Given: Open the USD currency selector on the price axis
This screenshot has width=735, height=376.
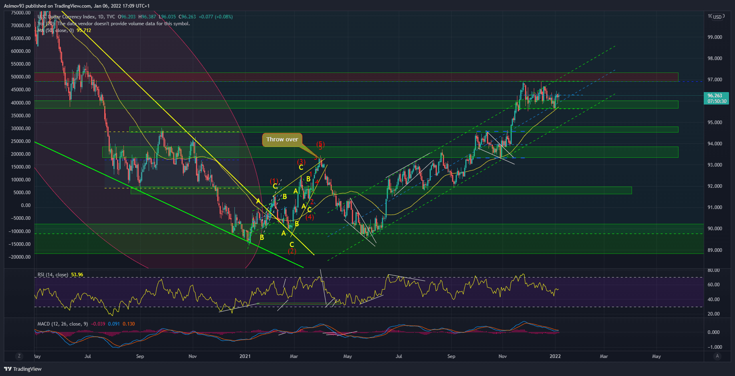Looking at the screenshot, I should [x=717, y=17].
